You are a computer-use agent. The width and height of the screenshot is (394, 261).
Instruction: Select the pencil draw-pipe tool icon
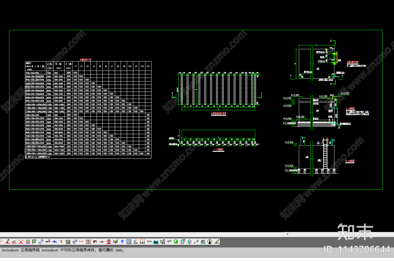click(x=7, y=242)
